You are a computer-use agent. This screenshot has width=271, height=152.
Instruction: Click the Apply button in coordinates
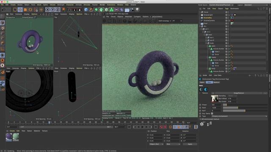[190, 144]
